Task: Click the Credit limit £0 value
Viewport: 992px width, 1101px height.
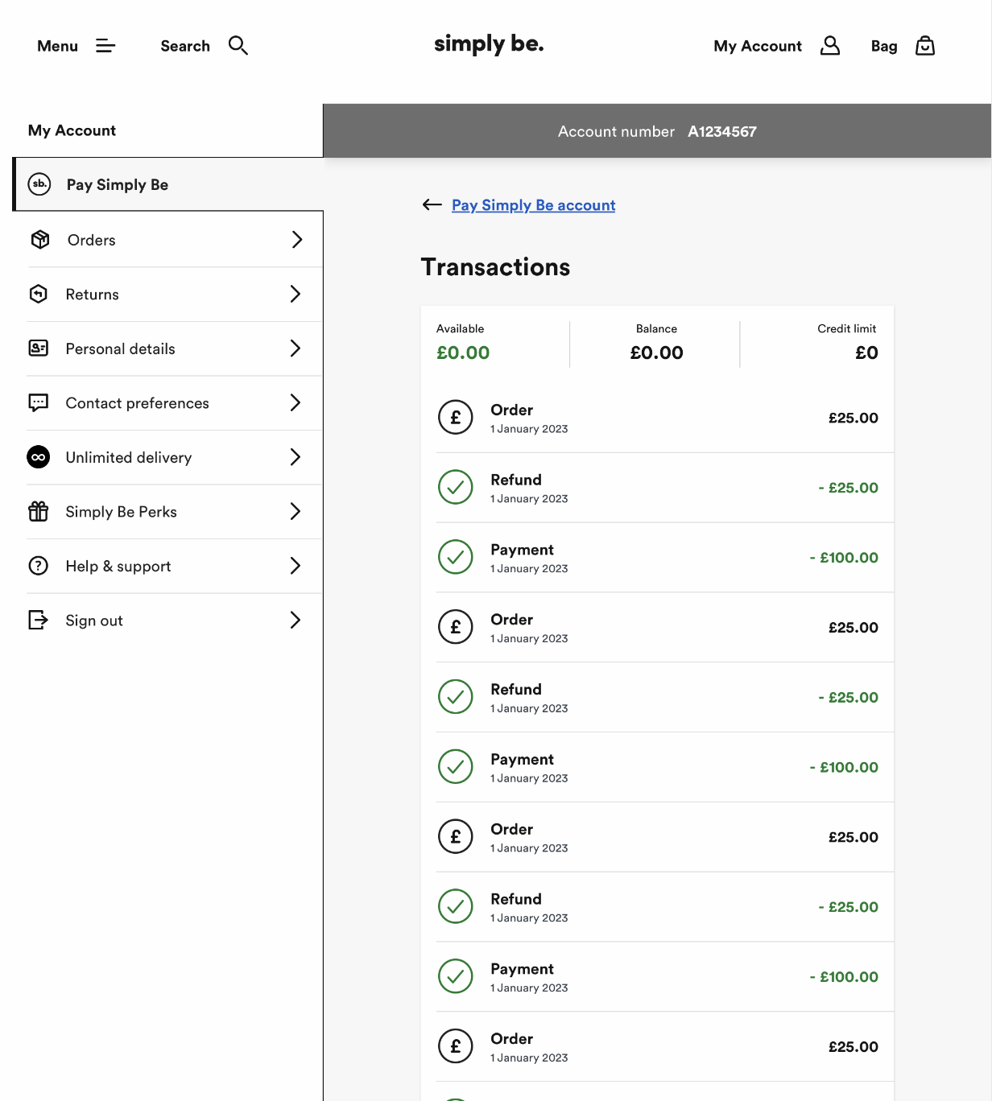Action: coord(866,353)
